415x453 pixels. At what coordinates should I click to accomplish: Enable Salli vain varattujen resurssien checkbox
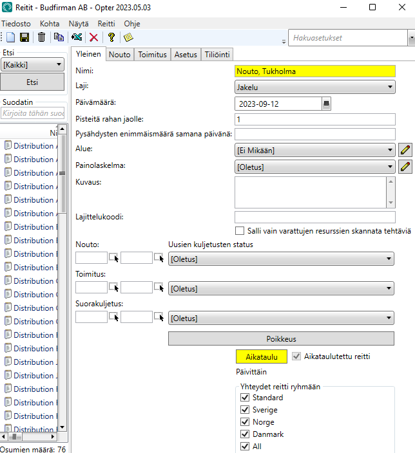tap(240, 231)
